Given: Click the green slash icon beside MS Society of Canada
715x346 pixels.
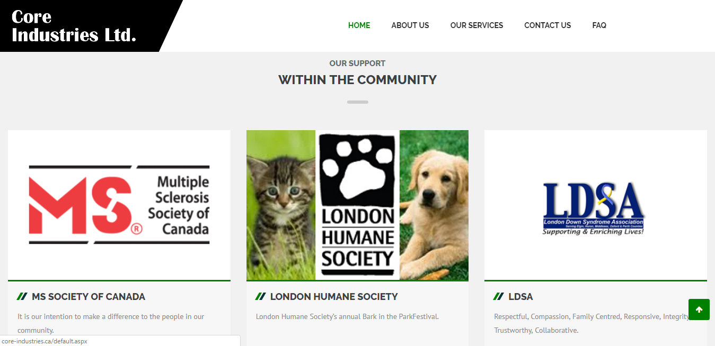Looking at the screenshot, I should point(22,297).
